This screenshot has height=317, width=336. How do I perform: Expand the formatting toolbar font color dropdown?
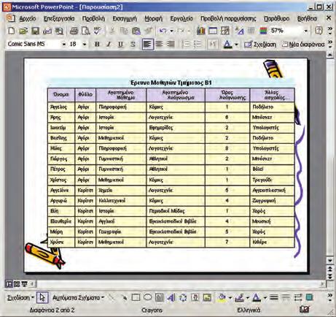[x=236, y=45]
